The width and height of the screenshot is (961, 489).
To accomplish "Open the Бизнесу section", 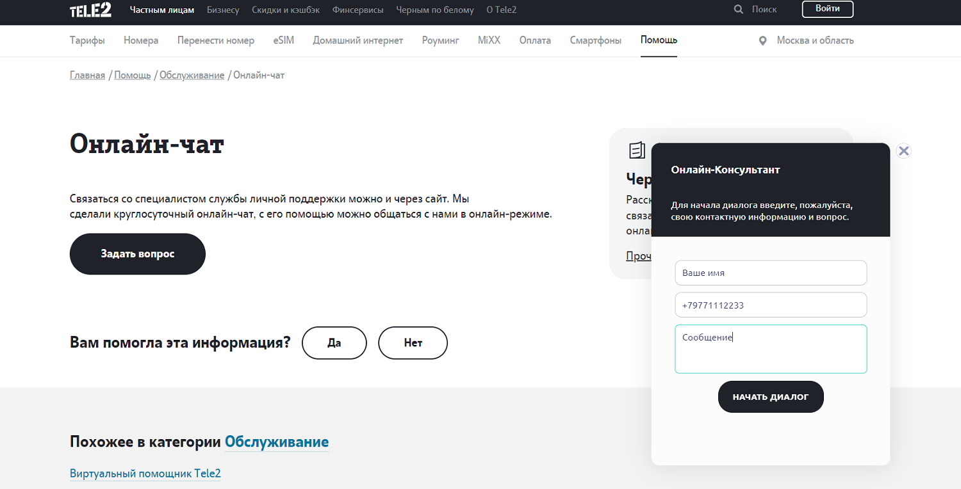I will pos(223,10).
